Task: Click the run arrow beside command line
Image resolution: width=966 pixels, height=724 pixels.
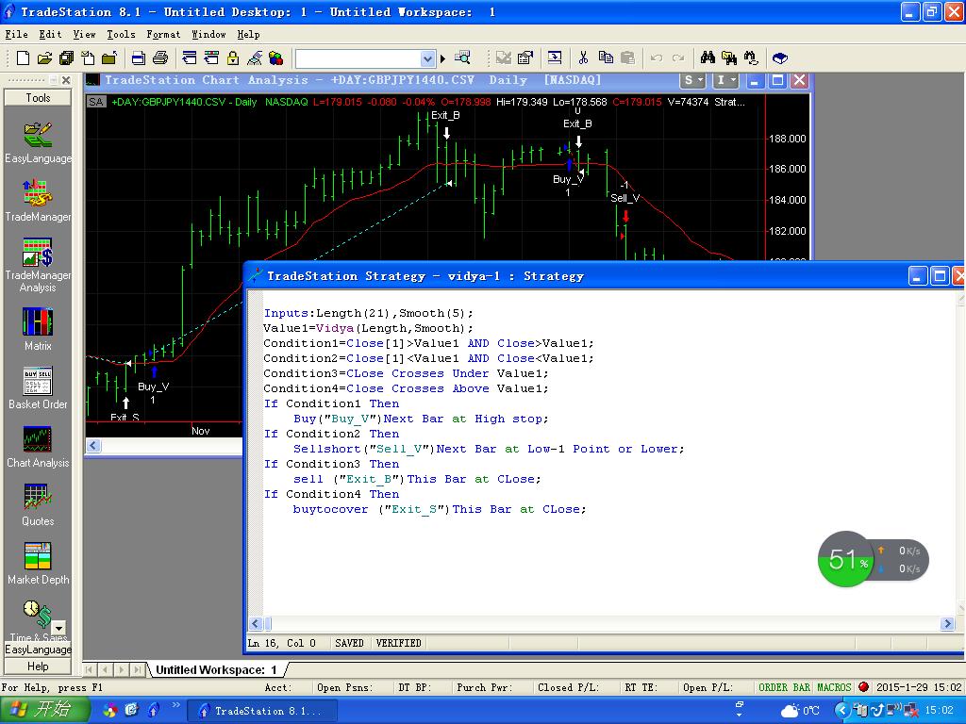Action: pos(442,58)
